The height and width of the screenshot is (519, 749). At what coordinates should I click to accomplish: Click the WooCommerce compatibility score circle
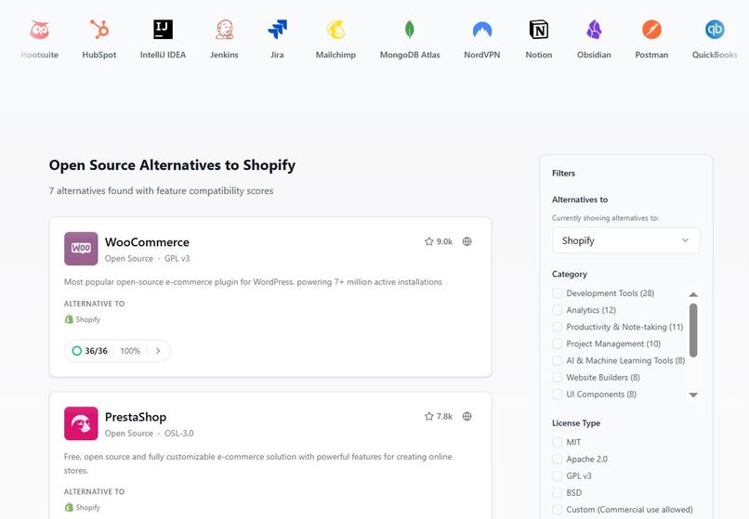[x=77, y=351]
